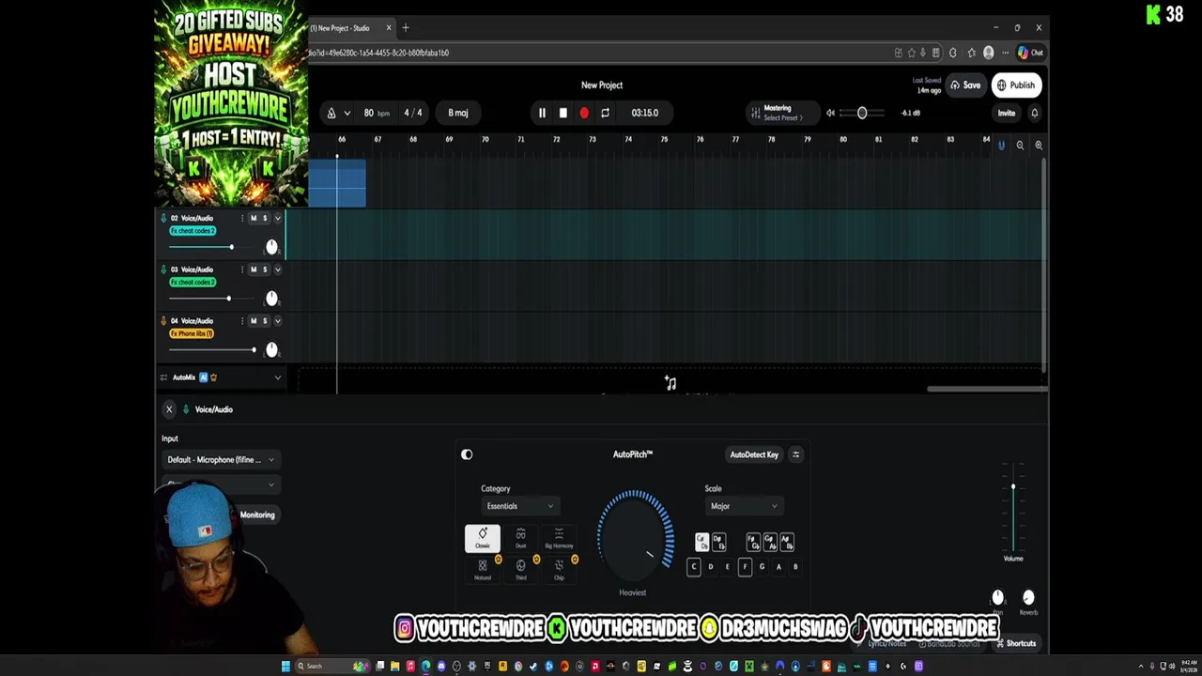The height and width of the screenshot is (676, 1202).
Task: Click the 4/4 time signature
Action: 413,113
